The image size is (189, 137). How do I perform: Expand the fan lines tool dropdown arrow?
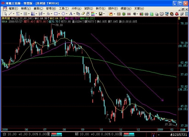[x=36, y=14]
